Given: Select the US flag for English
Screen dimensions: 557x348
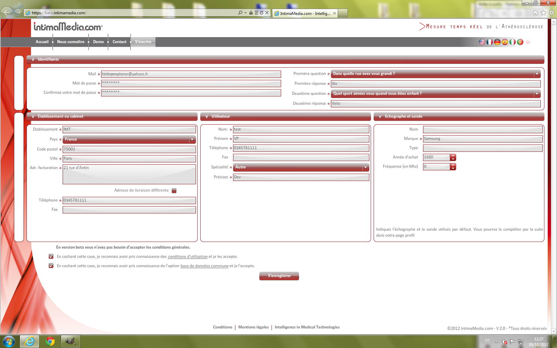Looking at the screenshot, I should click(482, 42).
